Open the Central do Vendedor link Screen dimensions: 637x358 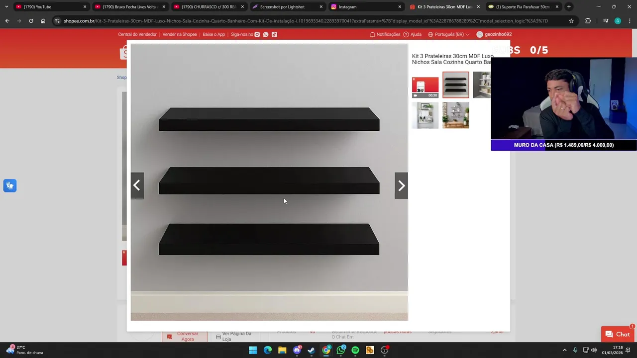point(137,34)
